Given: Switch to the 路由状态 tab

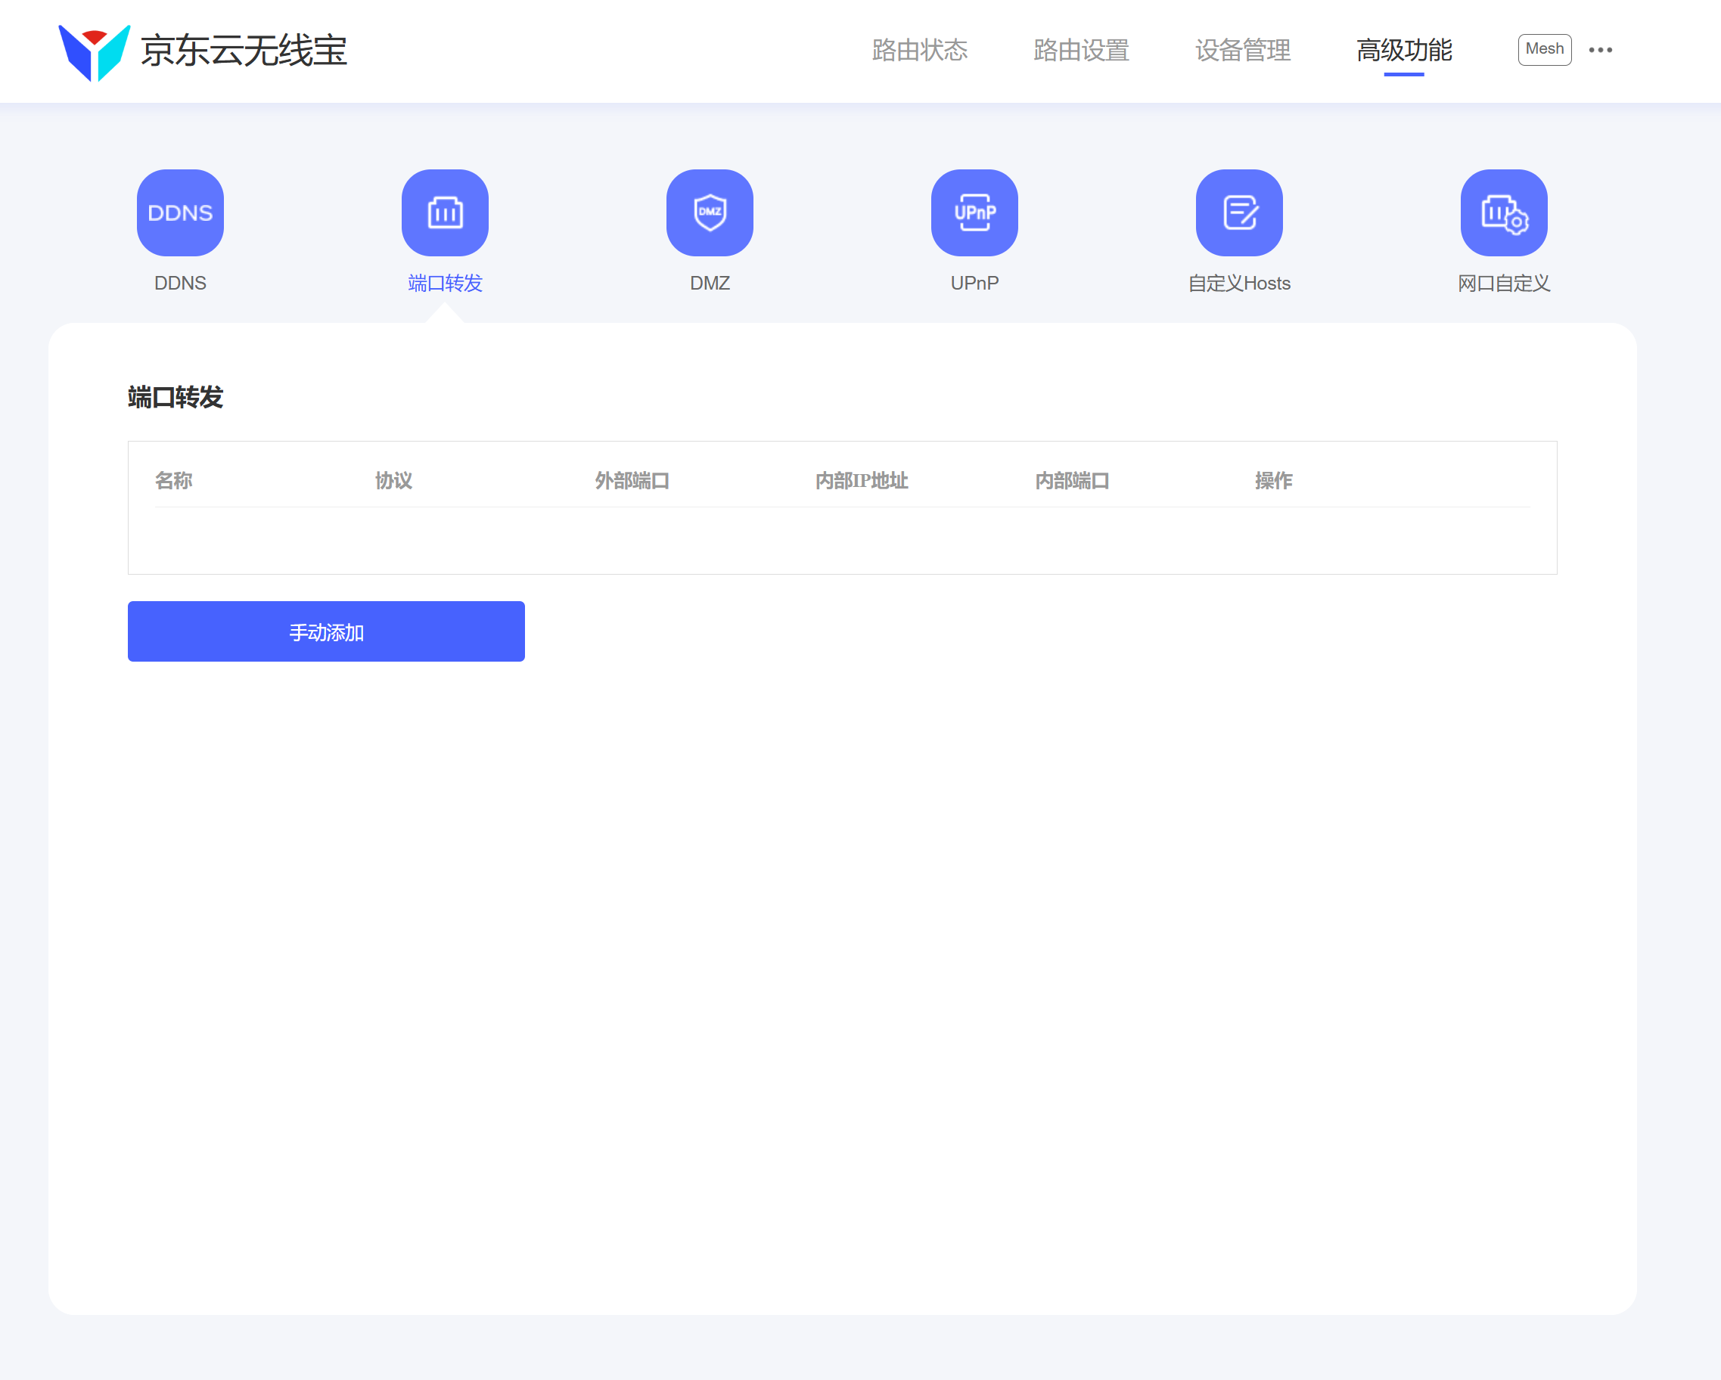Looking at the screenshot, I should pyautogui.click(x=920, y=50).
